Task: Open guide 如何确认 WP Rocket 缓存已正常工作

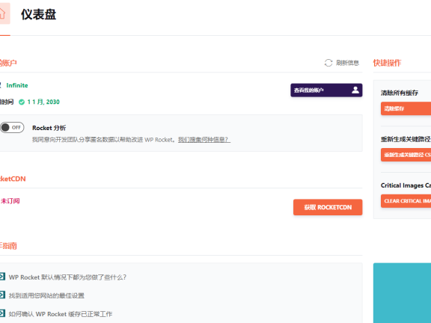Action: (61, 314)
